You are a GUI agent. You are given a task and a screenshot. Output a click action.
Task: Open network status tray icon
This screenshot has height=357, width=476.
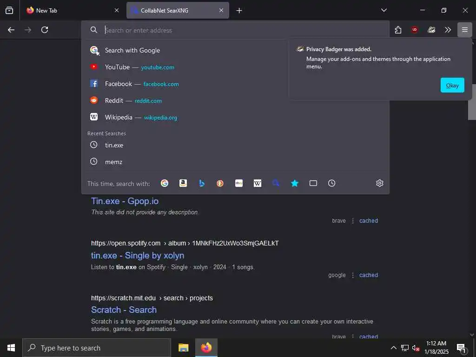pyautogui.click(x=405, y=348)
